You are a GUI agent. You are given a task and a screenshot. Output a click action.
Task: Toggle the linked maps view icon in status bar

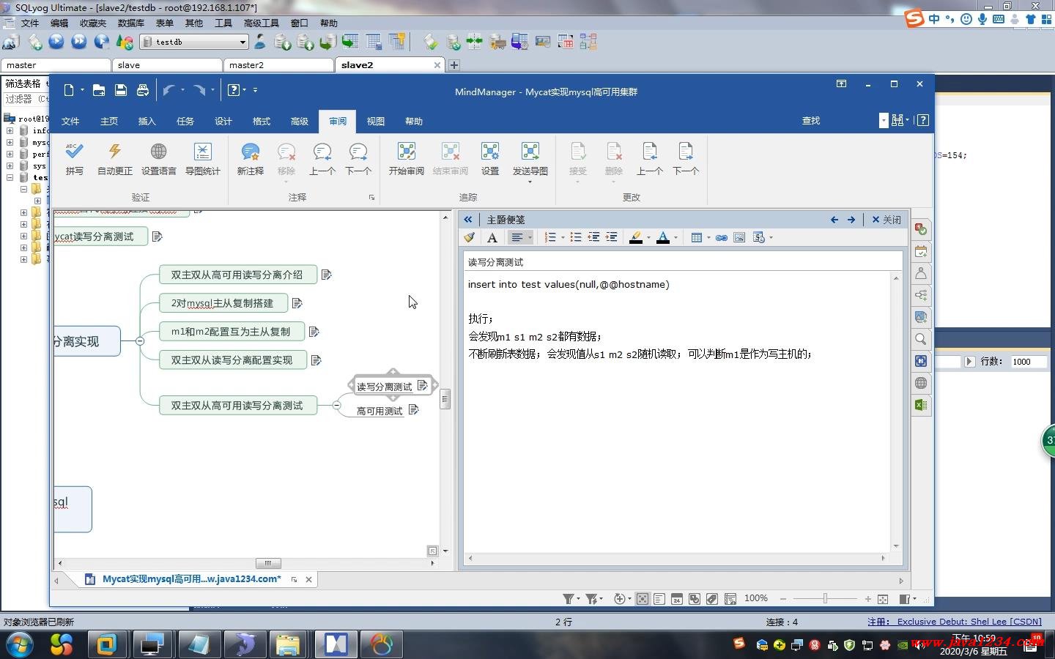point(695,599)
